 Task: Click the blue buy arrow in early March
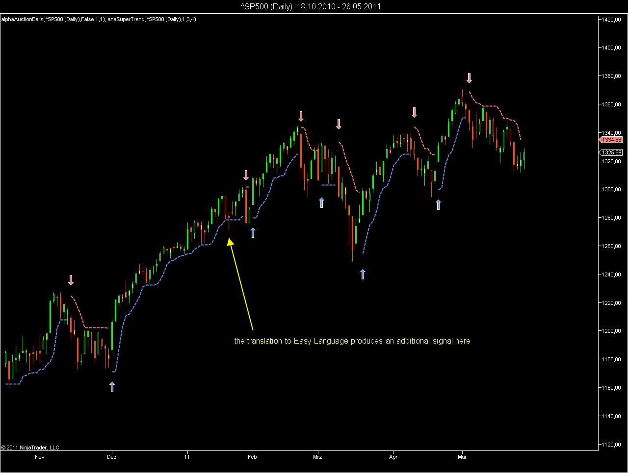point(321,202)
